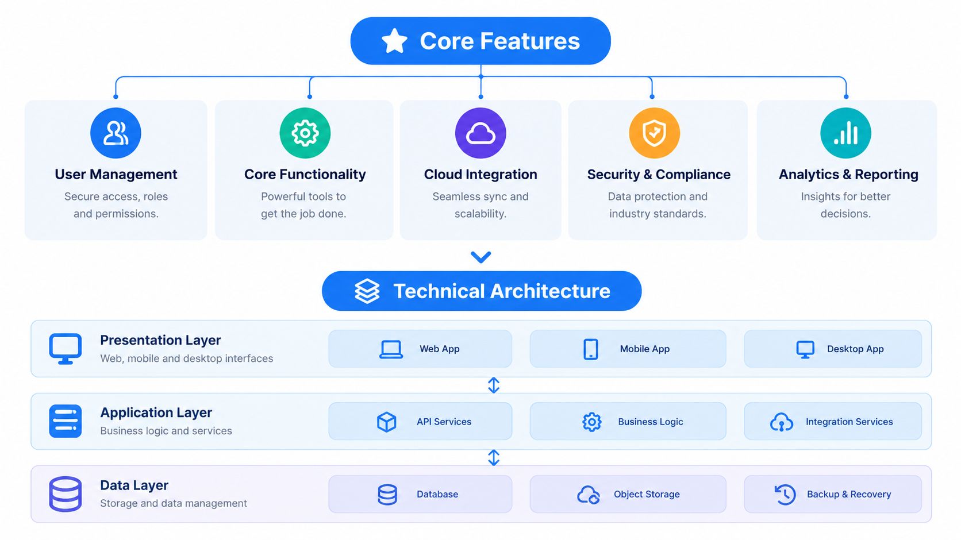The image size is (961, 540).
Task: Click the down chevron above Technical Architecture
Action: click(x=480, y=257)
